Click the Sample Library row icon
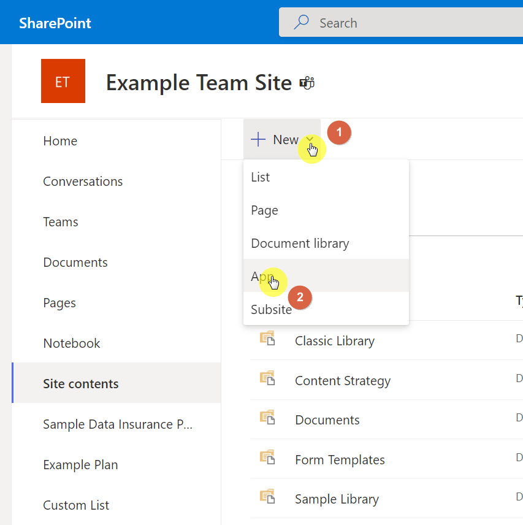Screen dimensions: 523x525 267,496
